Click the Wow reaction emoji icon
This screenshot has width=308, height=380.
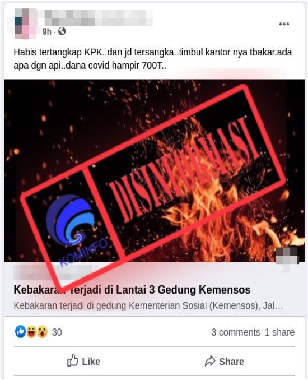[x=43, y=332]
